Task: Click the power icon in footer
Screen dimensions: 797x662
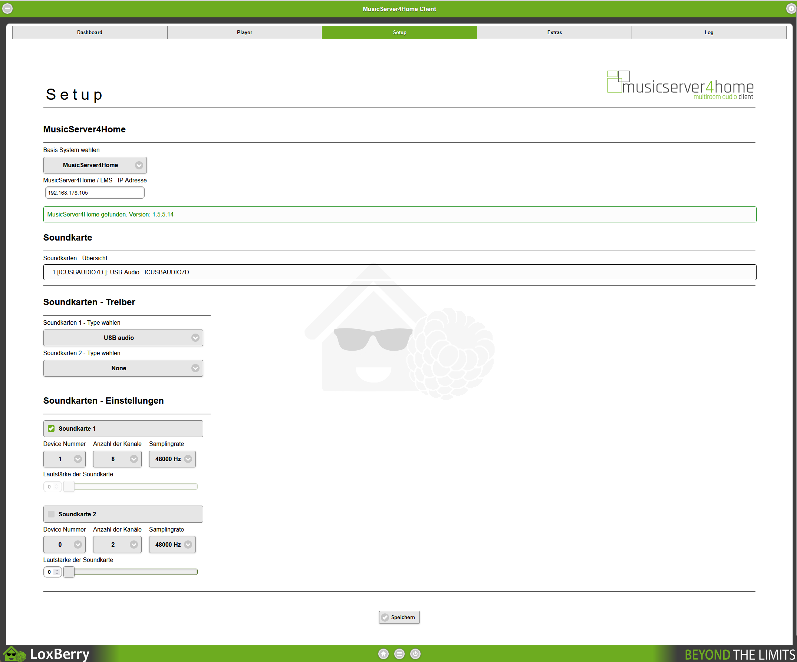Action: click(x=415, y=653)
